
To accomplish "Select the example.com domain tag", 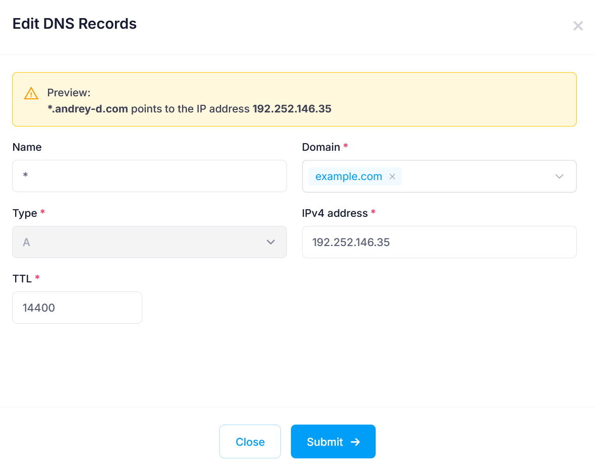I will coord(348,176).
